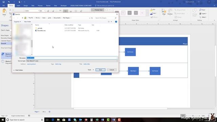The image size is (217, 122).
Task: Click the bullets list icon in ribbon
Action: [x=76, y=11]
